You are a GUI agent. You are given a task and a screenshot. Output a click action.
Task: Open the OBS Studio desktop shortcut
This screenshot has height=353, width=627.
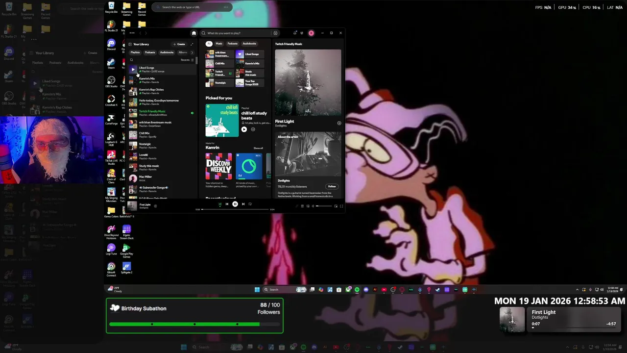[111, 82]
